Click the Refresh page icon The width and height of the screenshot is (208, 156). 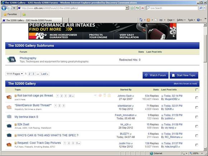pos(137,8)
